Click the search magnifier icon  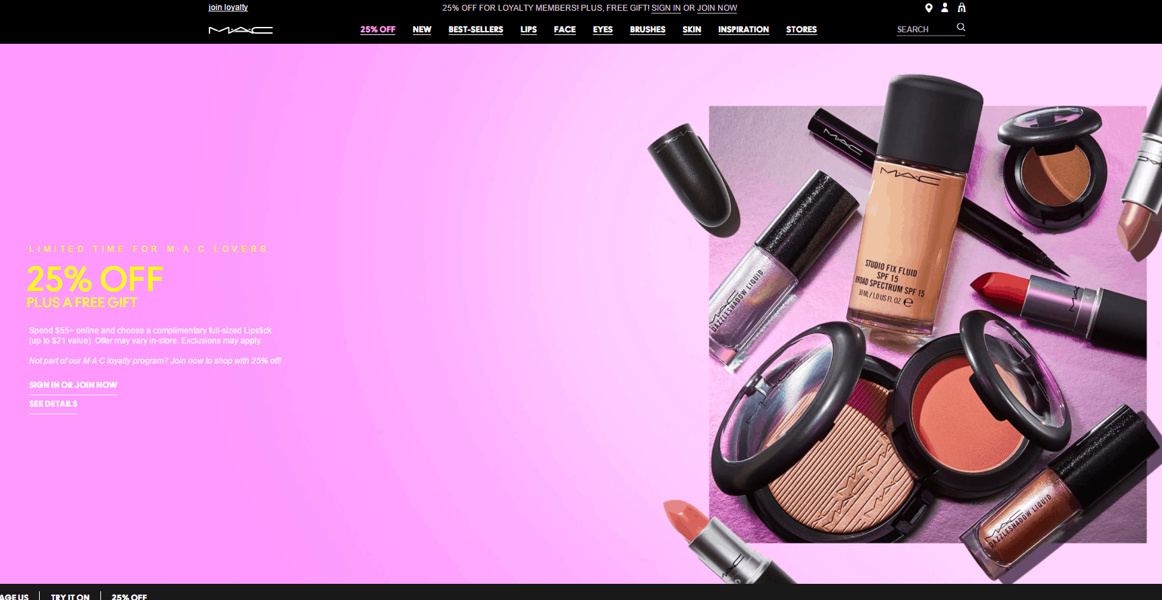click(x=961, y=28)
